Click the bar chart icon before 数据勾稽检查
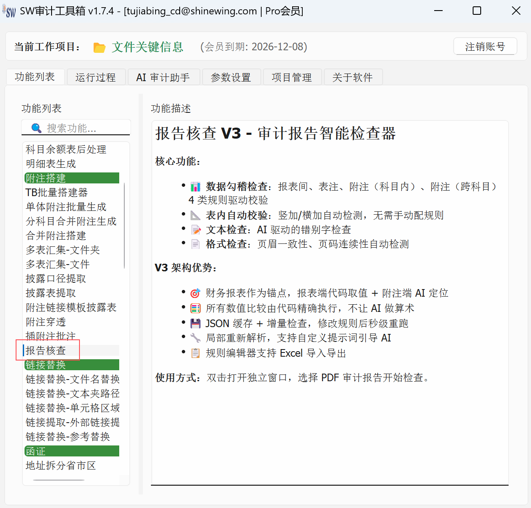 click(x=195, y=186)
